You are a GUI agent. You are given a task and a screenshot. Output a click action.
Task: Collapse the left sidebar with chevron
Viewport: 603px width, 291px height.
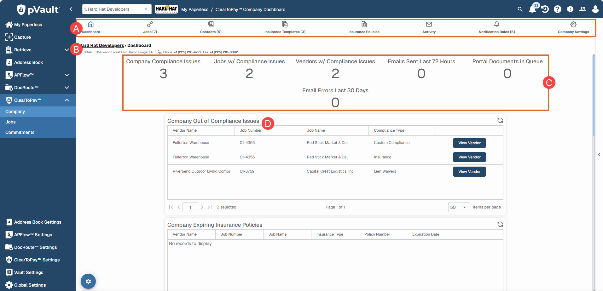coord(71,9)
